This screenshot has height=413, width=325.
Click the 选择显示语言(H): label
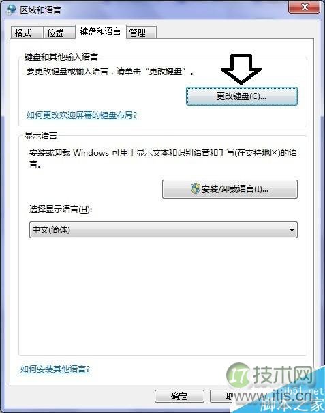click(x=61, y=210)
